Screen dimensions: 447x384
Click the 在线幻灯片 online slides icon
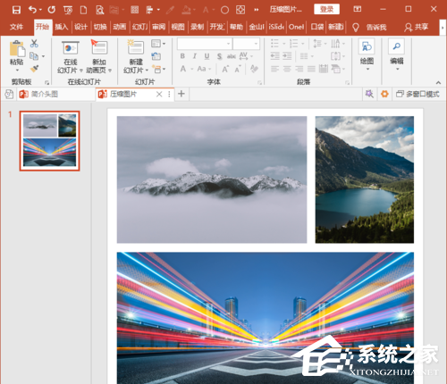click(71, 47)
